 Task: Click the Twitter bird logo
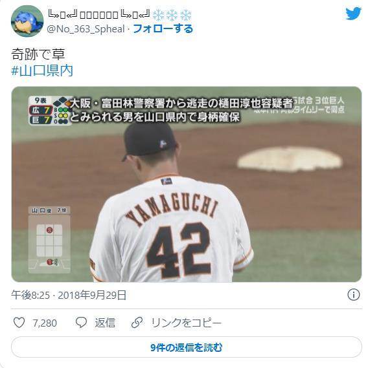point(353,14)
